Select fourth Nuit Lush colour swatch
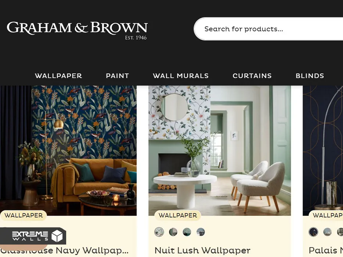Screen dimensions: 343x257 (201, 232)
